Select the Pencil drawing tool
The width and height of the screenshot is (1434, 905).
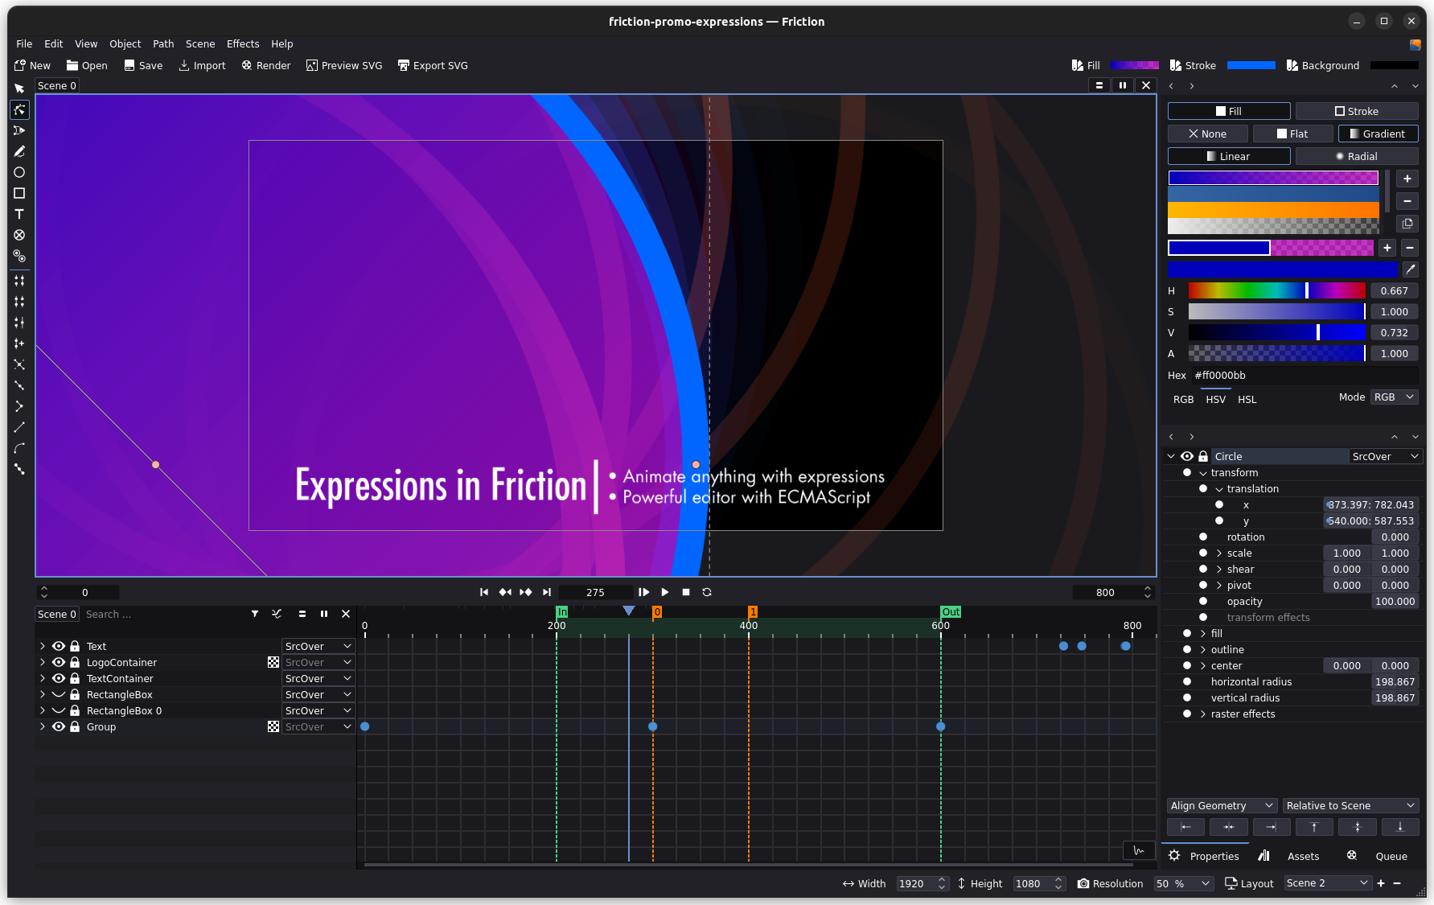click(19, 151)
